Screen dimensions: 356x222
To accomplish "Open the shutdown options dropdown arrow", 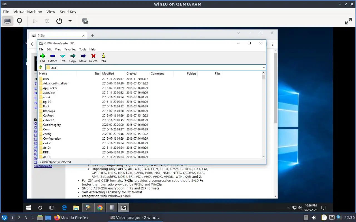I will [70, 21].
